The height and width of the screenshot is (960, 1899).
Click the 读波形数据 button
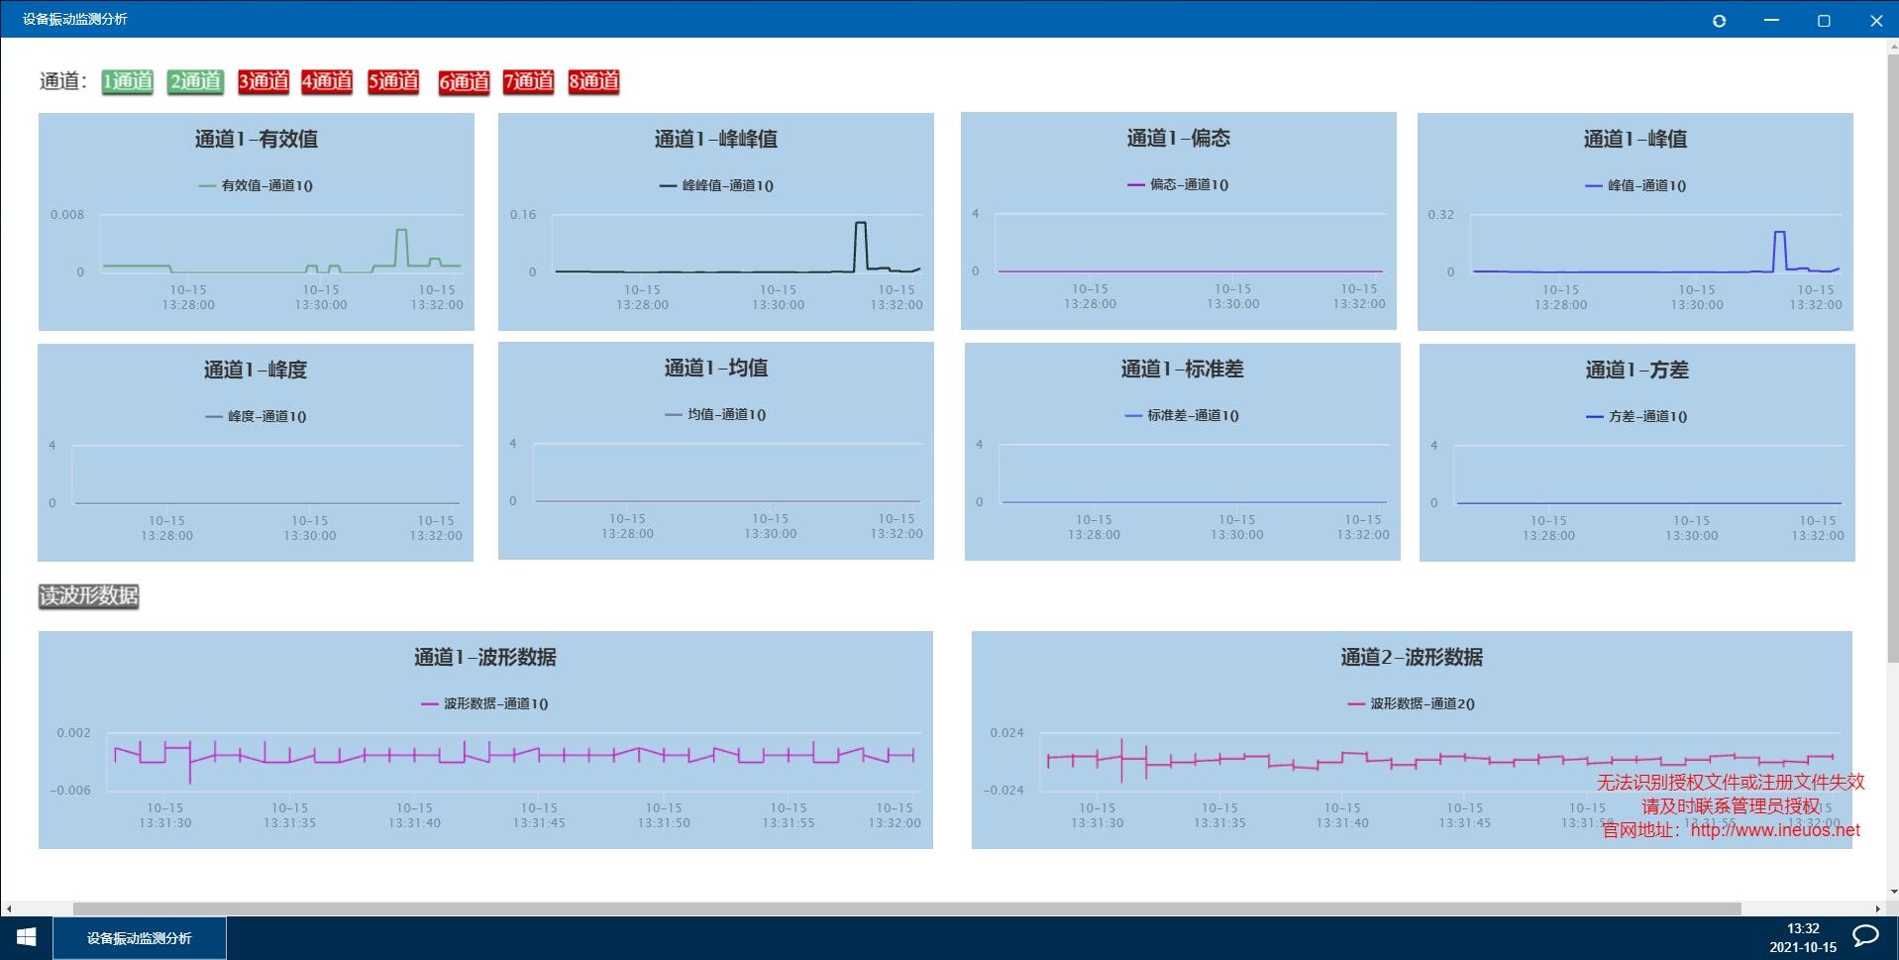(x=88, y=595)
